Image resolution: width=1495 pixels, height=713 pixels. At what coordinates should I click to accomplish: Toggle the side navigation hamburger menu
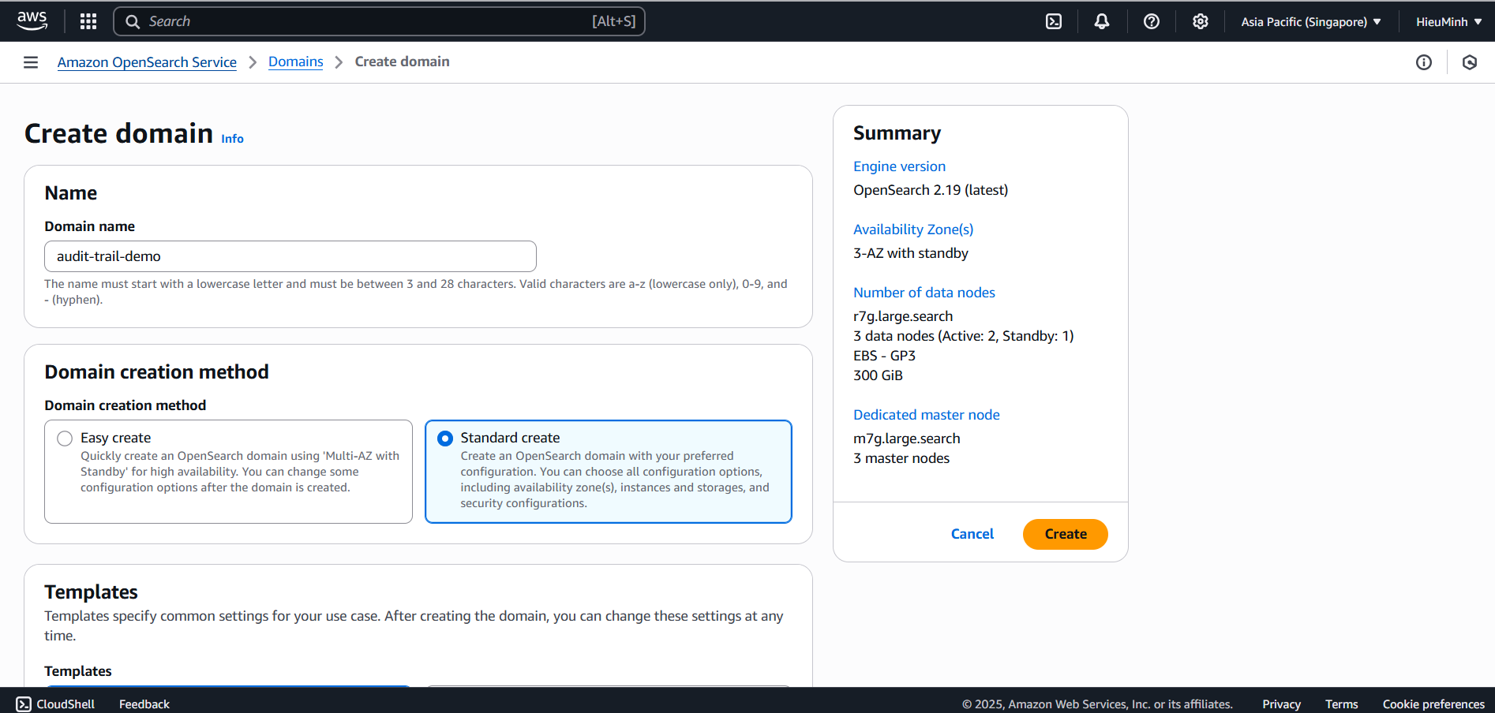tap(31, 62)
